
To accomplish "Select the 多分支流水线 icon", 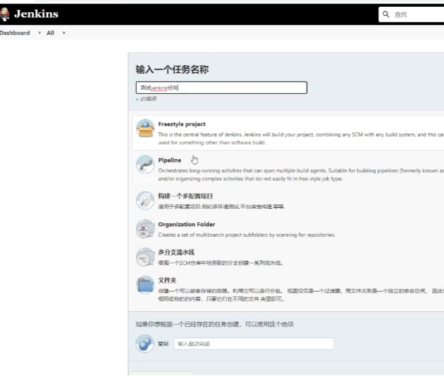I will [145, 257].
